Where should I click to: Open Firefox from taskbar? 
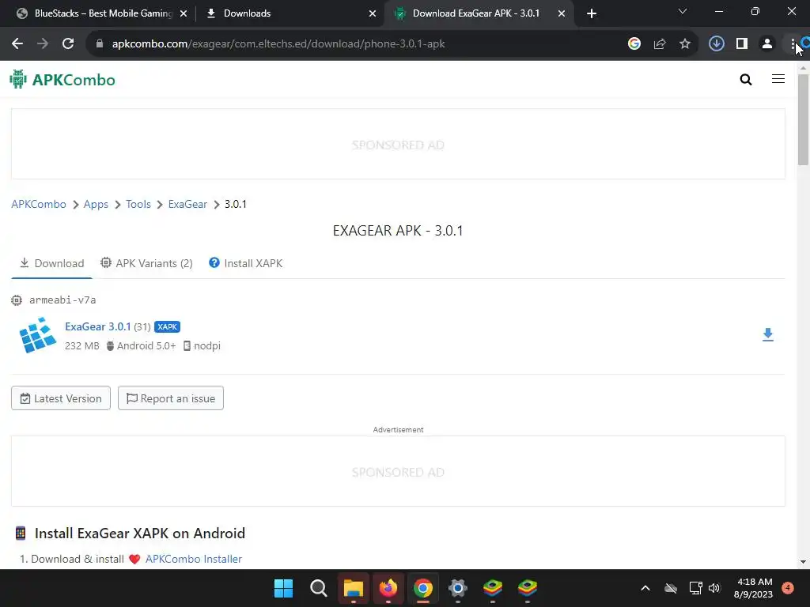[388, 588]
